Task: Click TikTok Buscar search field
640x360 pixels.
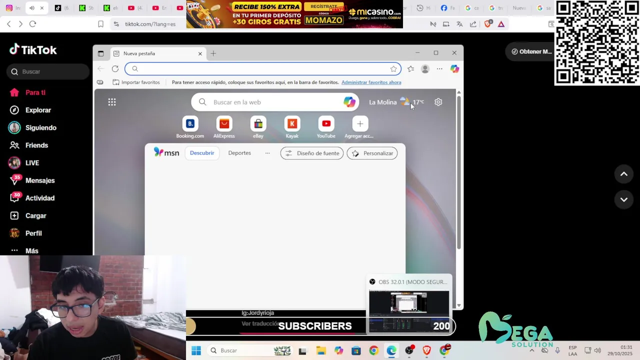Action: (x=48, y=71)
